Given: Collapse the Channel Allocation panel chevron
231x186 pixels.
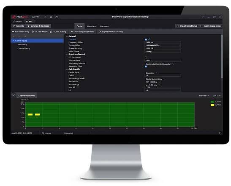Looking at the screenshot, I should pyautogui.click(x=14, y=95).
